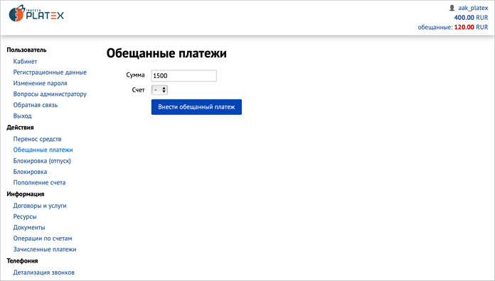Open Детализация звонков
Image resolution: width=495 pixels, height=281 pixels.
click(x=44, y=272)
